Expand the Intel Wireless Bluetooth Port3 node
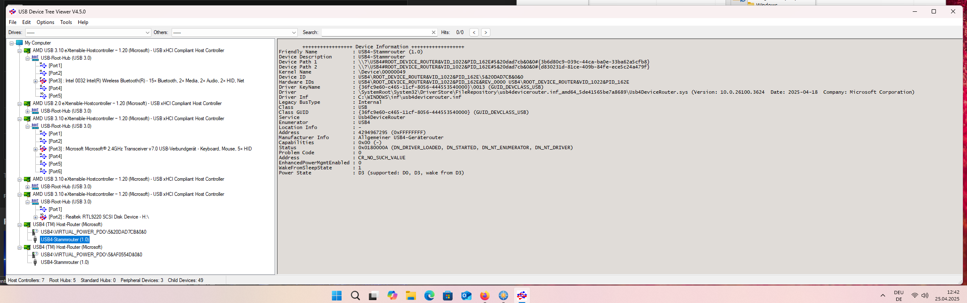967x303 pixels. tap(35, 81)
